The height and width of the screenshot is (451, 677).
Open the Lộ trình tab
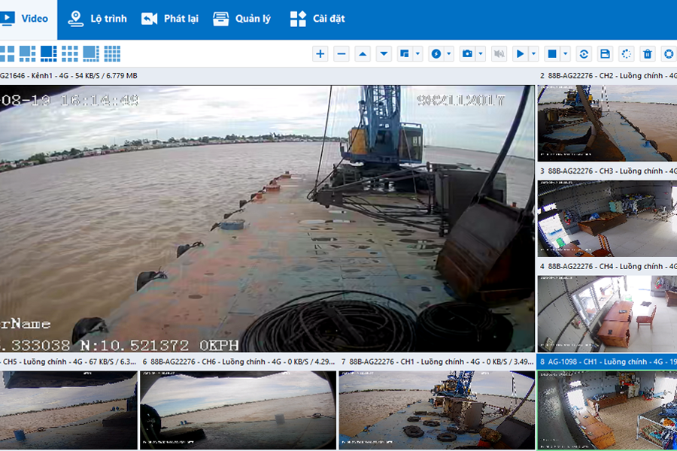pyautogui.click(x=97, y=19)
